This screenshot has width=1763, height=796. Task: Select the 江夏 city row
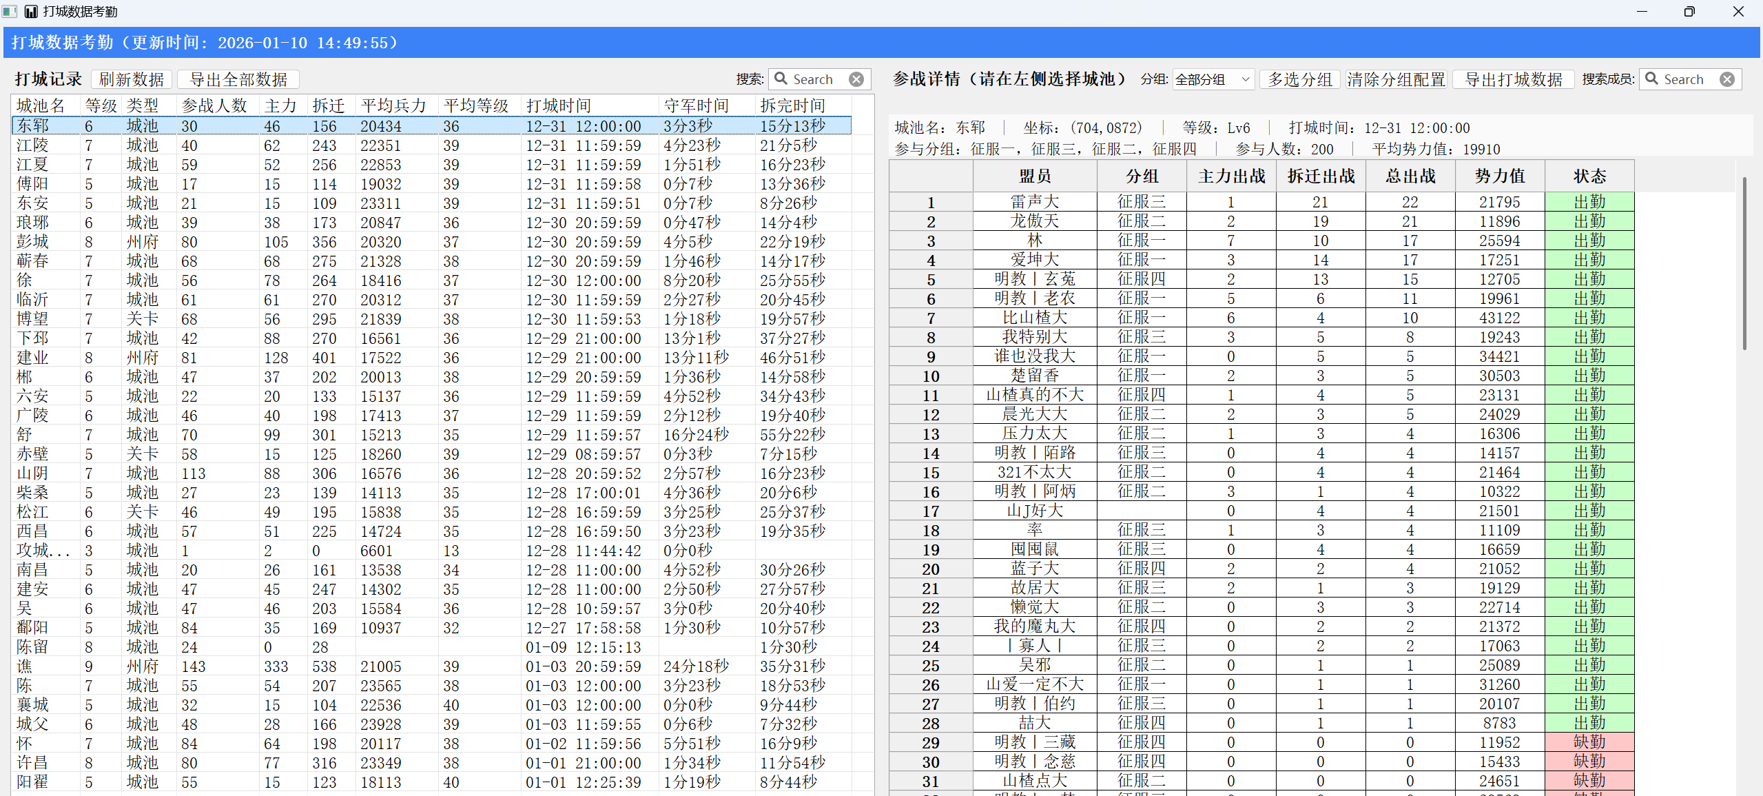point(432,165)
